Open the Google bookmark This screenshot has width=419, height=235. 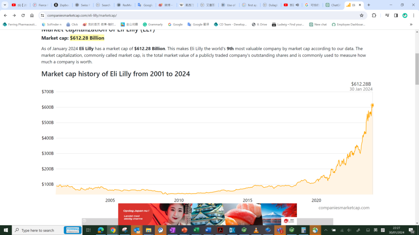pyautogui.click(x=175, y=24)
